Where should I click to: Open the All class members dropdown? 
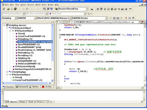pos(46,13)
